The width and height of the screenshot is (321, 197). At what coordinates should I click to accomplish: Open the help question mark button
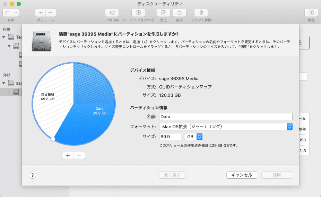[x=32, y=175]
